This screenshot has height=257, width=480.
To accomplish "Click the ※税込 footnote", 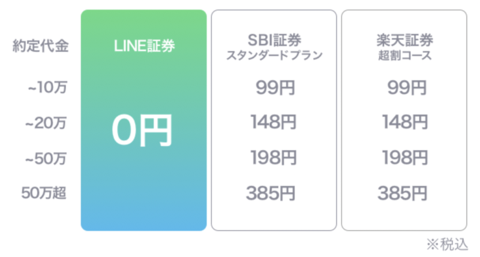I will (x=448, y=244).
